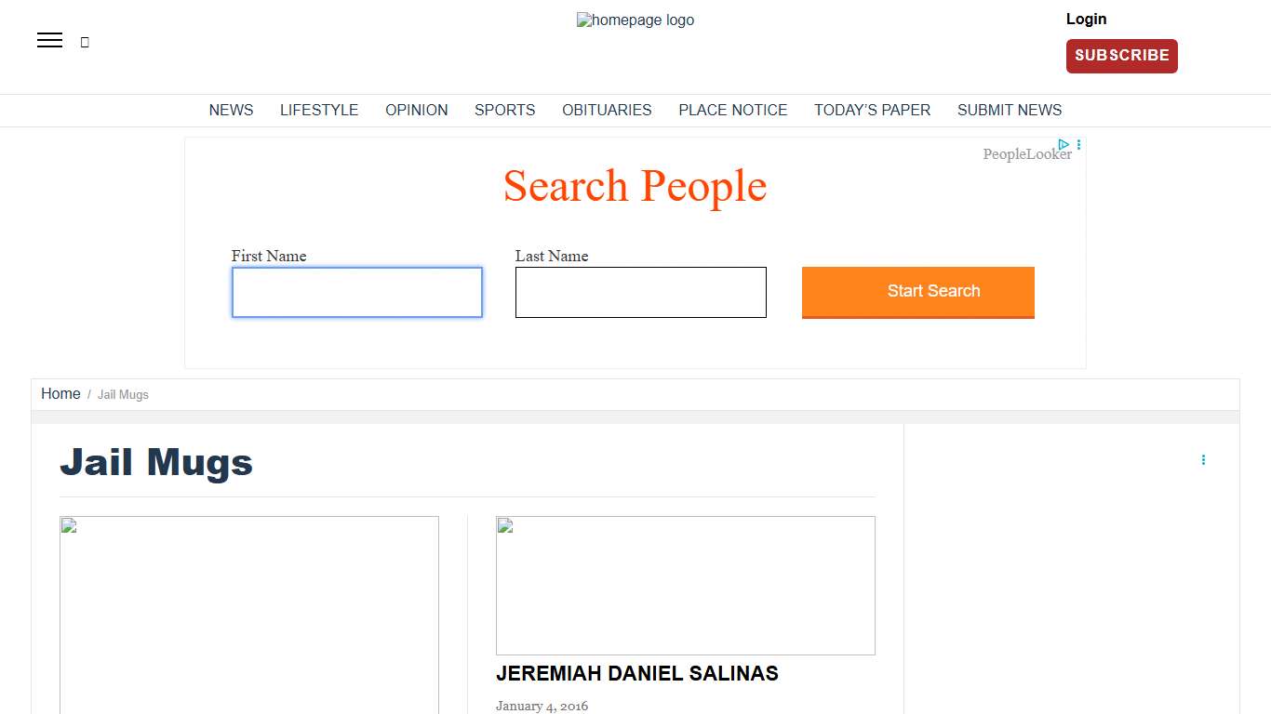This screenshot has height=714, width=1271.
Task: Open the NEWS section
Action: pyautogui.click(x=231, y=110)
